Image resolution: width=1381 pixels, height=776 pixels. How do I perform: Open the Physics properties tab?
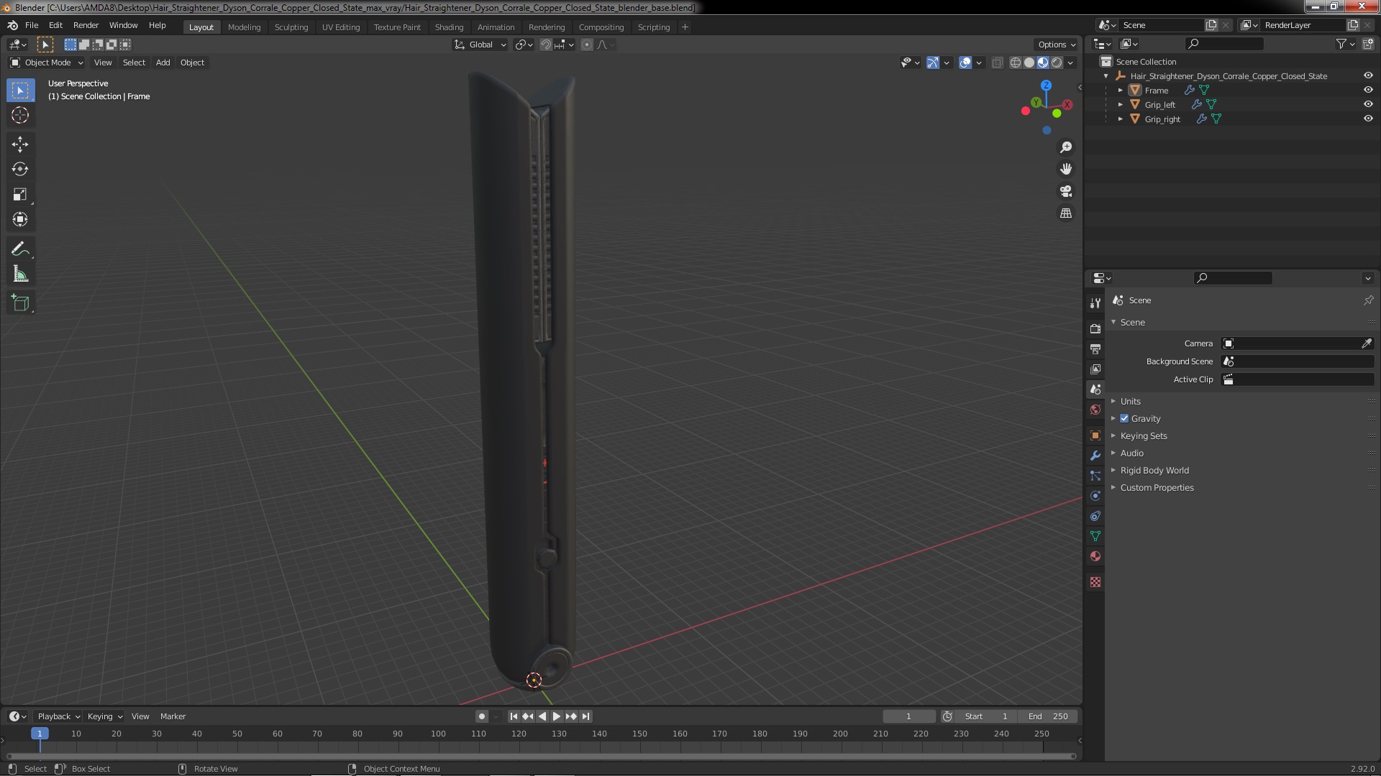[1095, 496]
